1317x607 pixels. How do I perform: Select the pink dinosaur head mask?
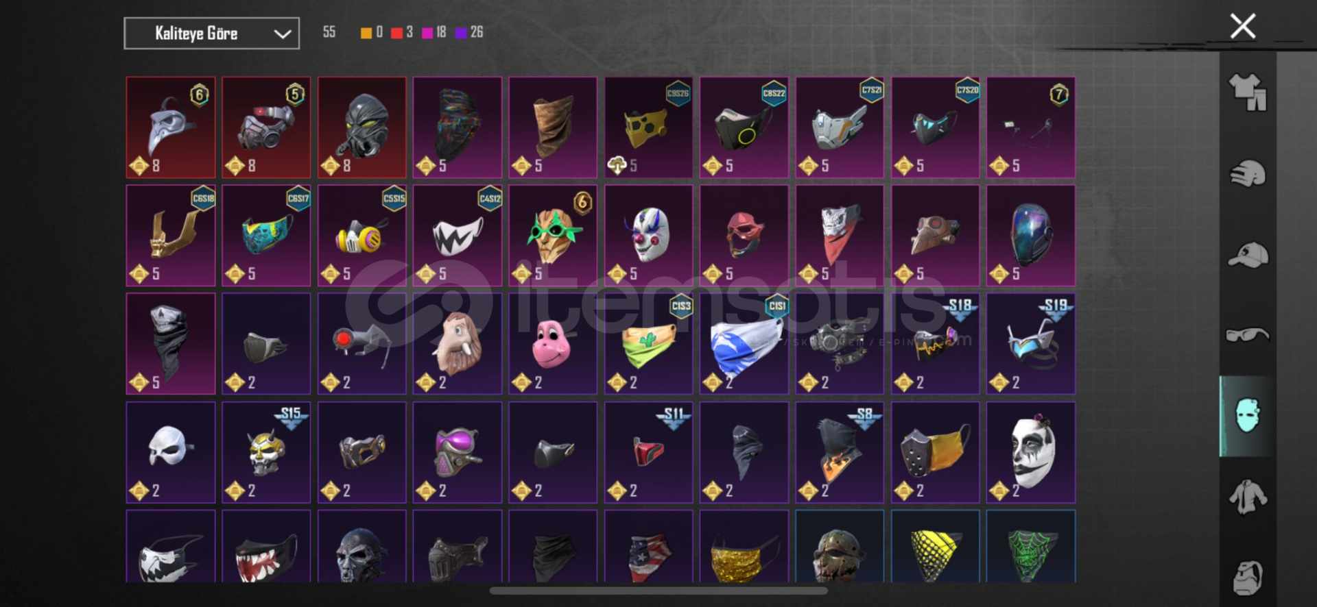pos(553,344)
